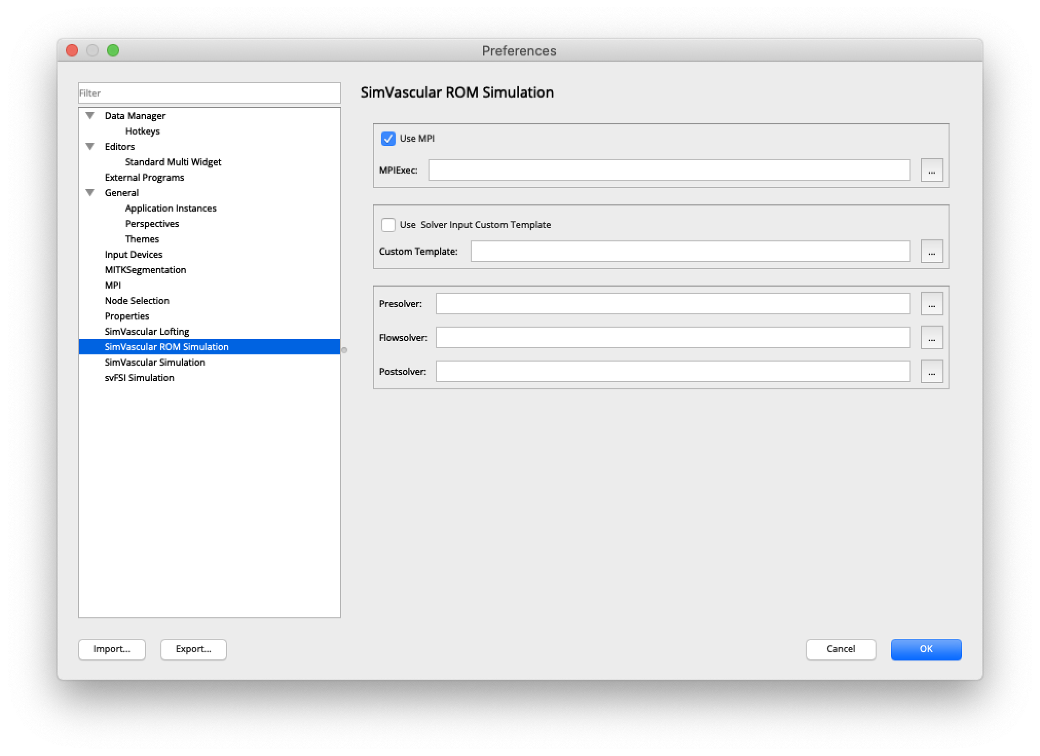Disable the Use MPI option
This screenshot has height=756, width=1040.
click(x=387, y=138)
